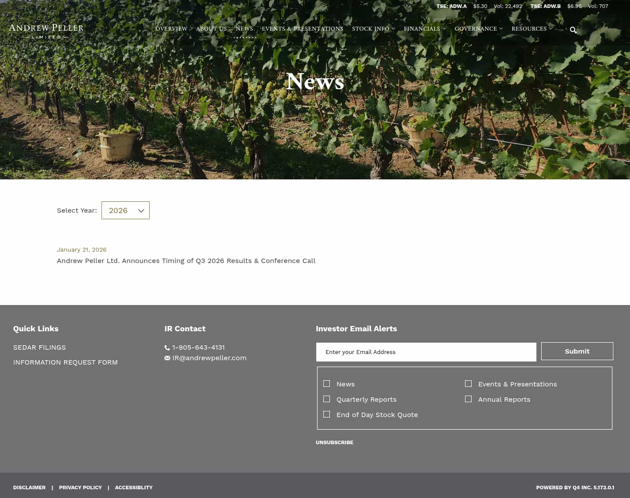Image resolution: width=630 pixels, height=498 pixels.
Task: Click the envelope icon next to IR@andrewpeller.com
Action: 167,358
